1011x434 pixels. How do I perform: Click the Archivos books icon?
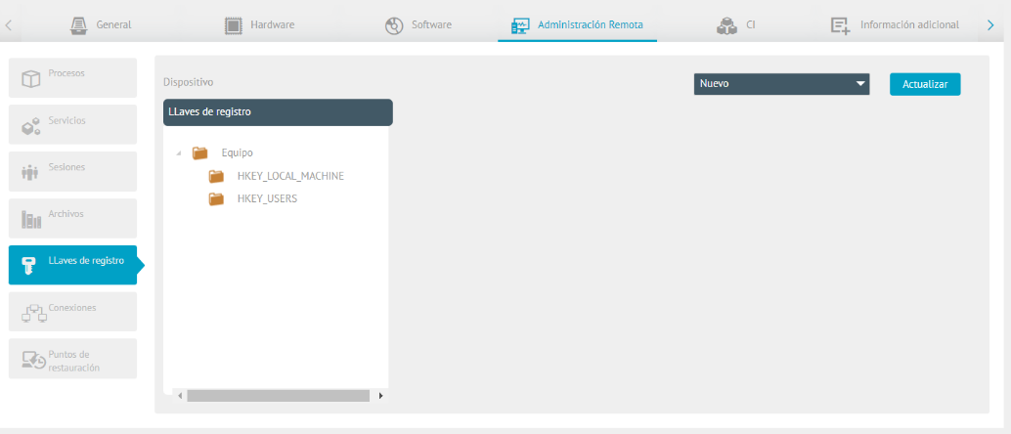[31, 220]
